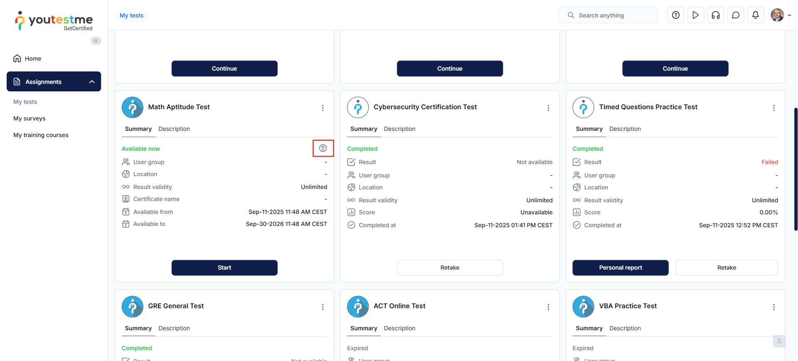Open Cybersecurity Certification Test options menu

click(548, 108)
